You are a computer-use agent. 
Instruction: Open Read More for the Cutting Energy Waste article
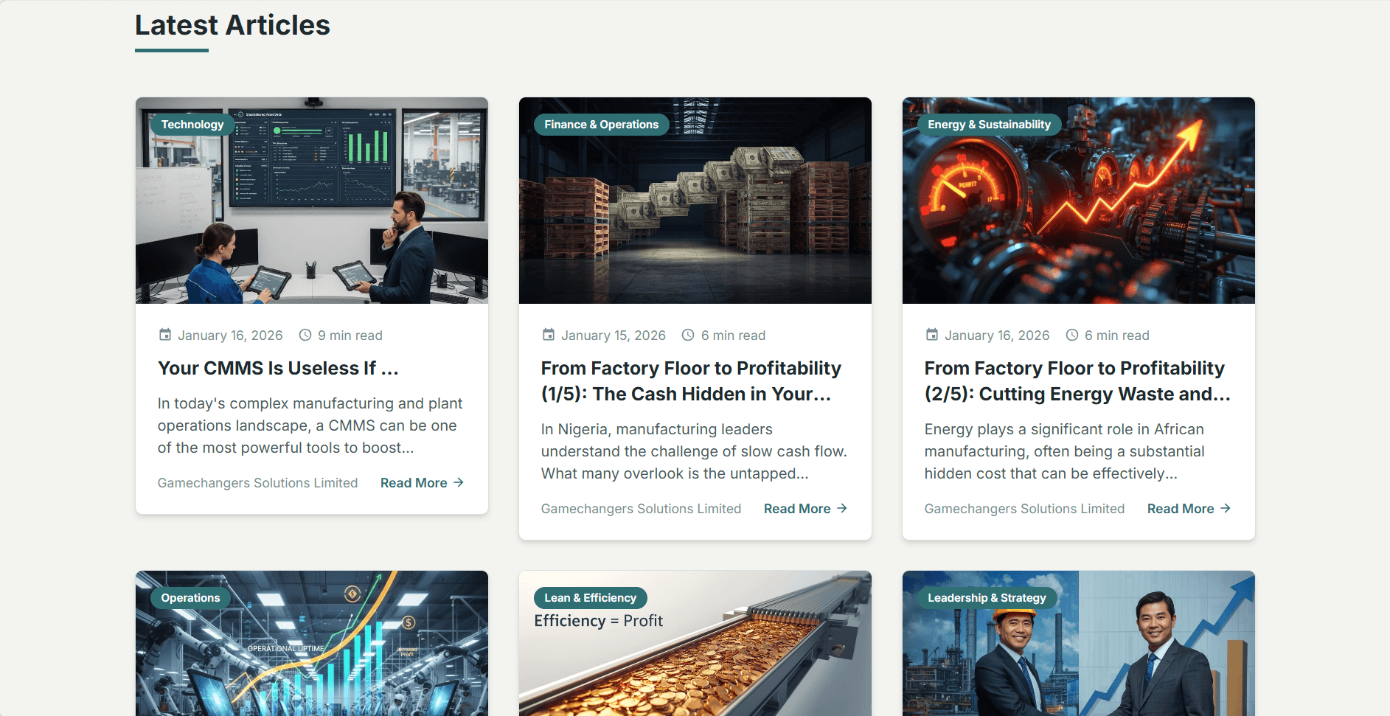[1189, 509]
